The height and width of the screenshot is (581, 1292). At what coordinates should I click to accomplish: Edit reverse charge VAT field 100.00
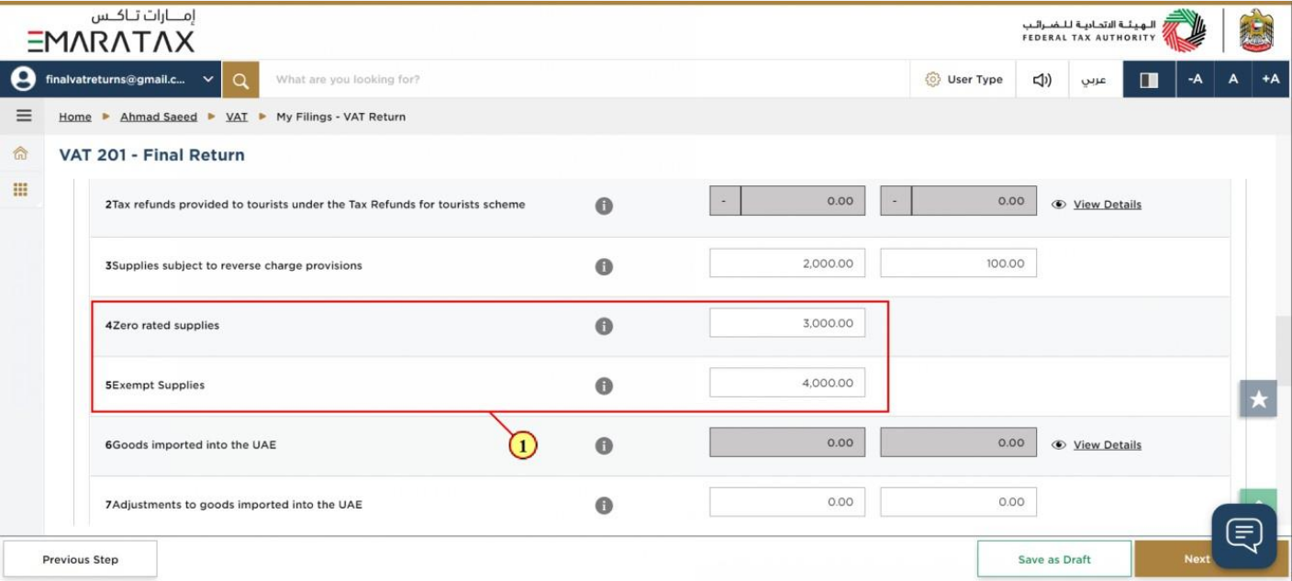[958, 263]
